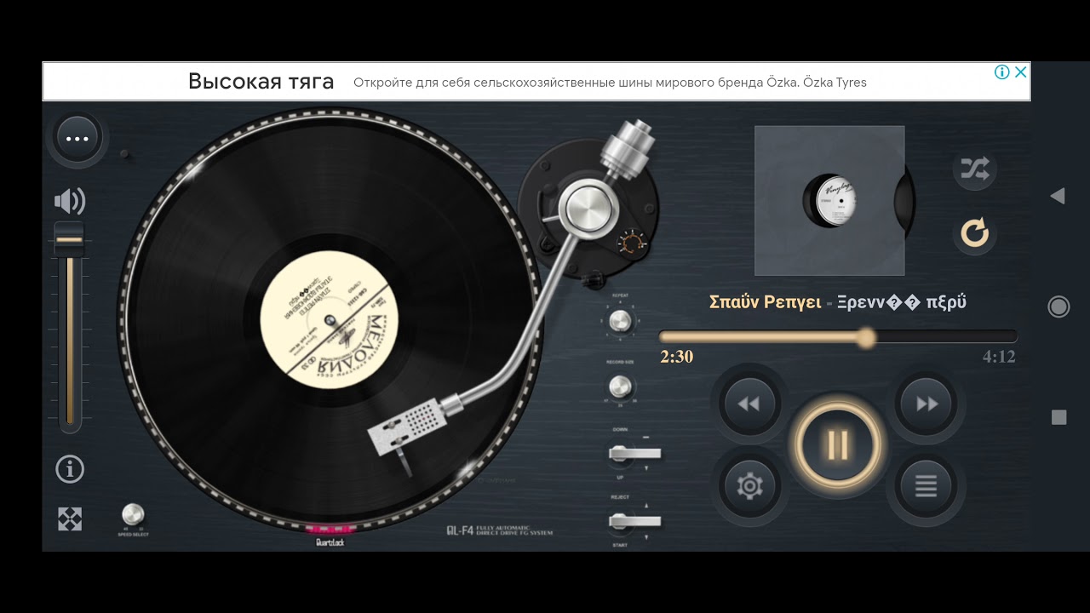Skip back with the rewind button
Image resolution: width=1090 pixels, height=613 pixels.
pos(749,404)
